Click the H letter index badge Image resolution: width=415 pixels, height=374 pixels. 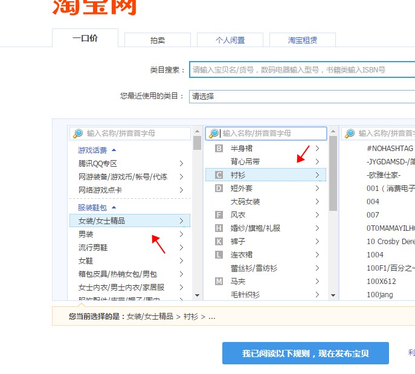pos(219,228)
